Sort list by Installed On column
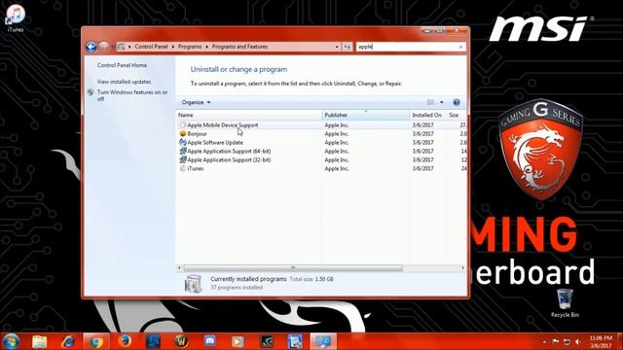623x350 pixels. click(x=428, y=115)
